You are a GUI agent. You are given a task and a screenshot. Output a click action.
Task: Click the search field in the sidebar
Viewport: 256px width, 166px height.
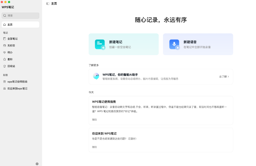(x=21, y=16)
